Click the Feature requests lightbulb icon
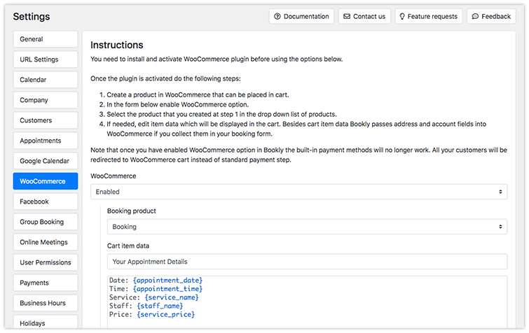Viewport: 529px width, 333px height. coord(401,17)
